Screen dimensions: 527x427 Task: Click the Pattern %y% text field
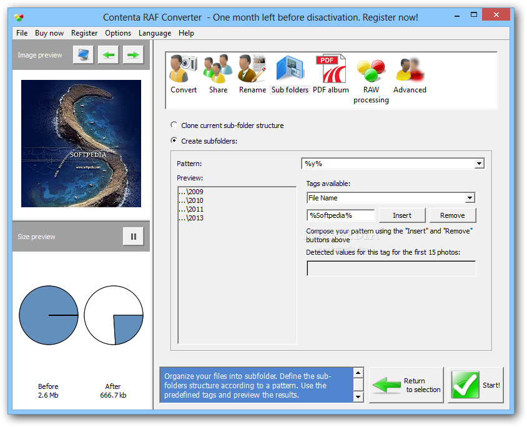tap(388, 164)
